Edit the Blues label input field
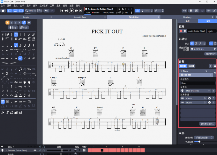Image resolution: width=217 pixels, height=155 pixels. click(198, 83)
